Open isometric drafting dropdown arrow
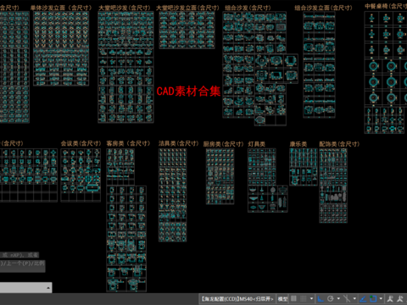The width and height of the screenshot is (407, 305). point(354,298)
